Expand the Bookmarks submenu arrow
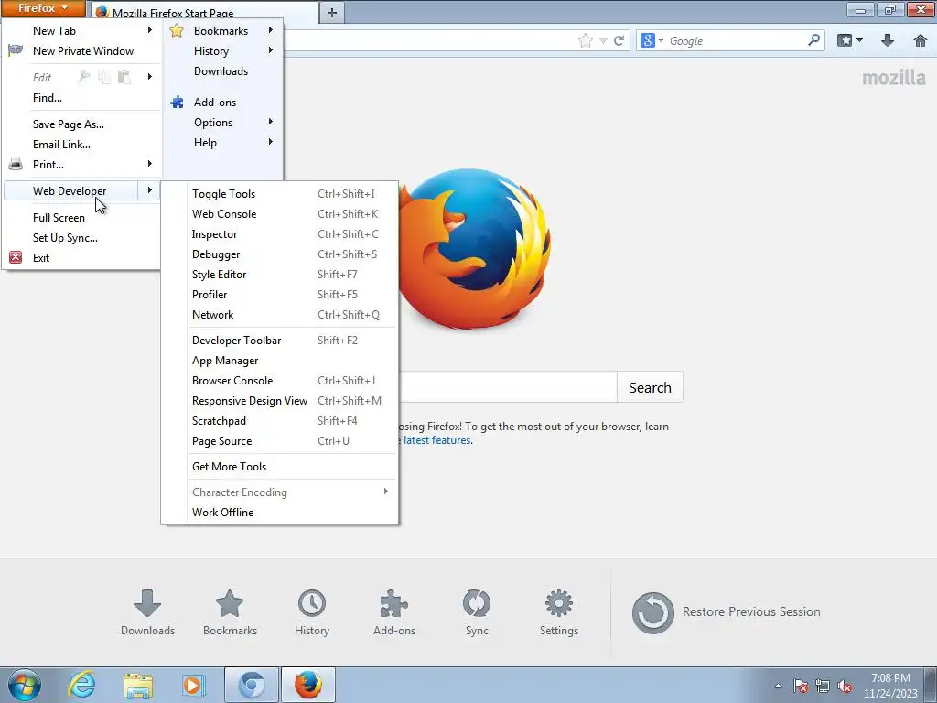This screenshot has height=703, width=937. [271, 30]
